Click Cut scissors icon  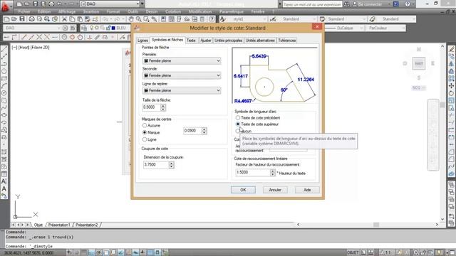64,19
